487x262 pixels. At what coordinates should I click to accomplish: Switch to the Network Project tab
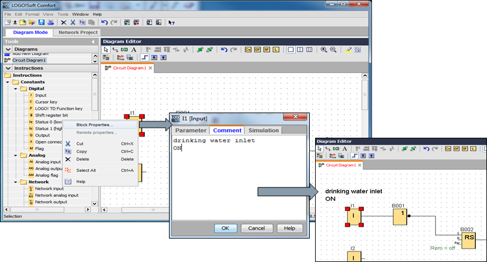pyautogui.click(x=78, y=32)
